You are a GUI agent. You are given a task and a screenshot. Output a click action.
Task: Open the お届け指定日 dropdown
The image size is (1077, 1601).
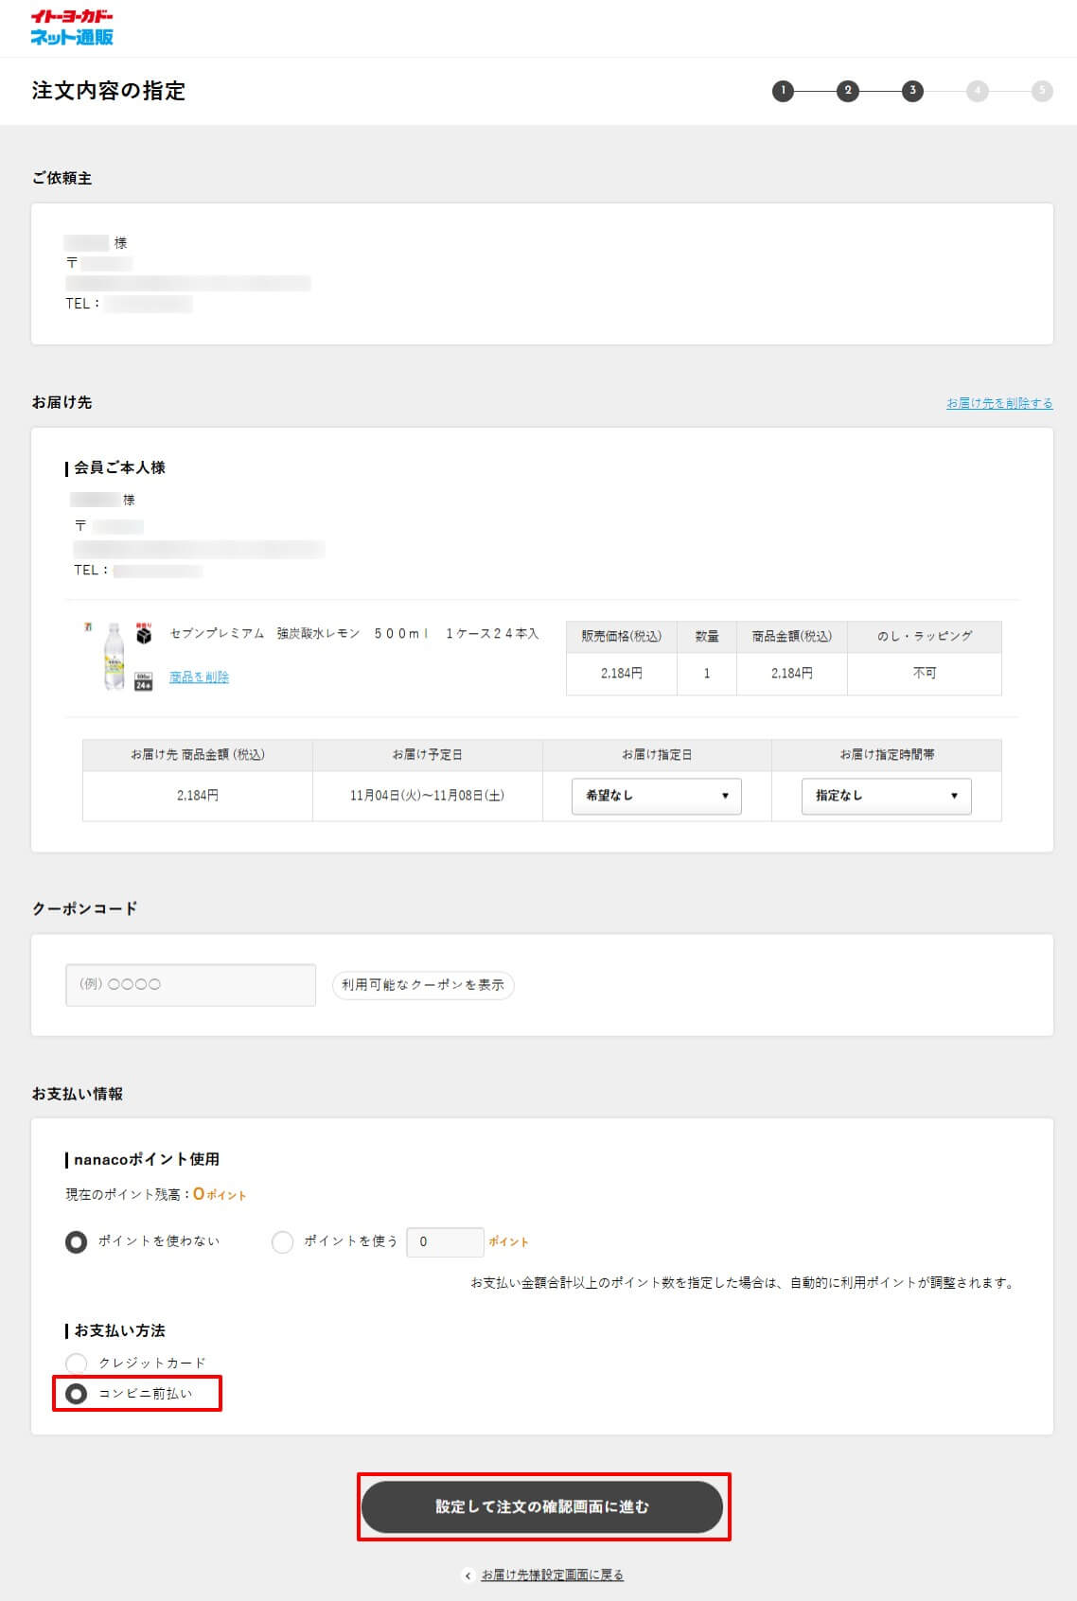tap(656, 796)
